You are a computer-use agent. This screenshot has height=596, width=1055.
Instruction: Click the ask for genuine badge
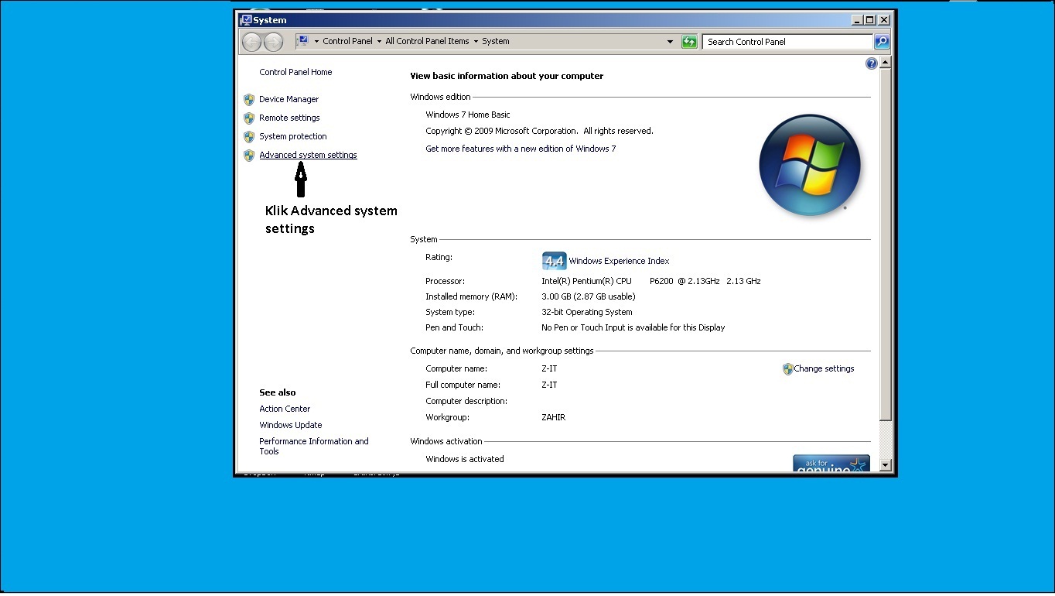pyautogui.click(x=831, y=463)
